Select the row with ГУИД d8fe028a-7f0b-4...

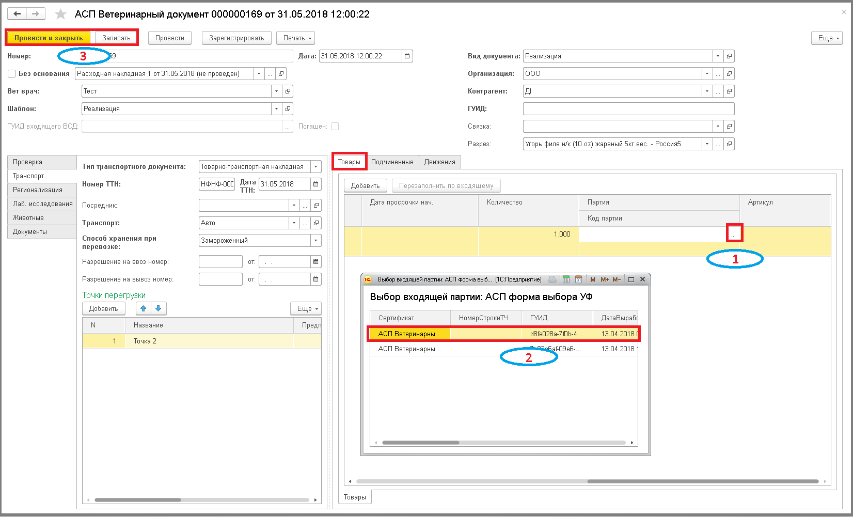click(x=504, y=334)
